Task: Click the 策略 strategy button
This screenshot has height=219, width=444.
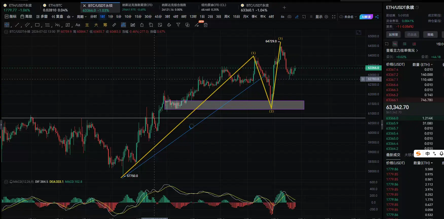Action: click(430, 34)
